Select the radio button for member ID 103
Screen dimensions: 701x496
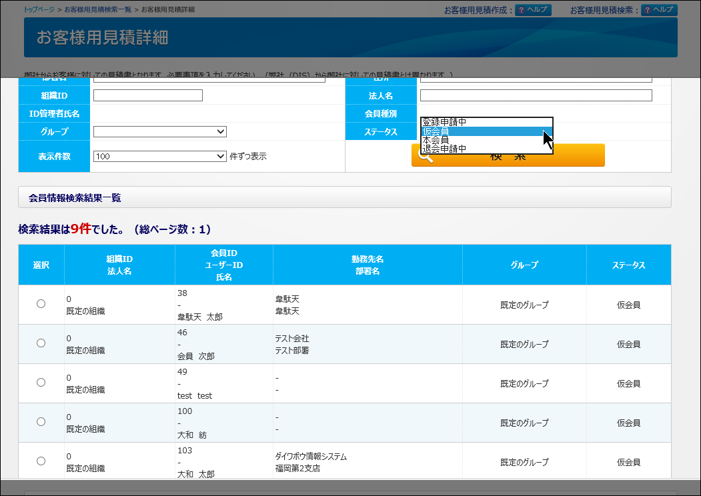tap(41, 461)
